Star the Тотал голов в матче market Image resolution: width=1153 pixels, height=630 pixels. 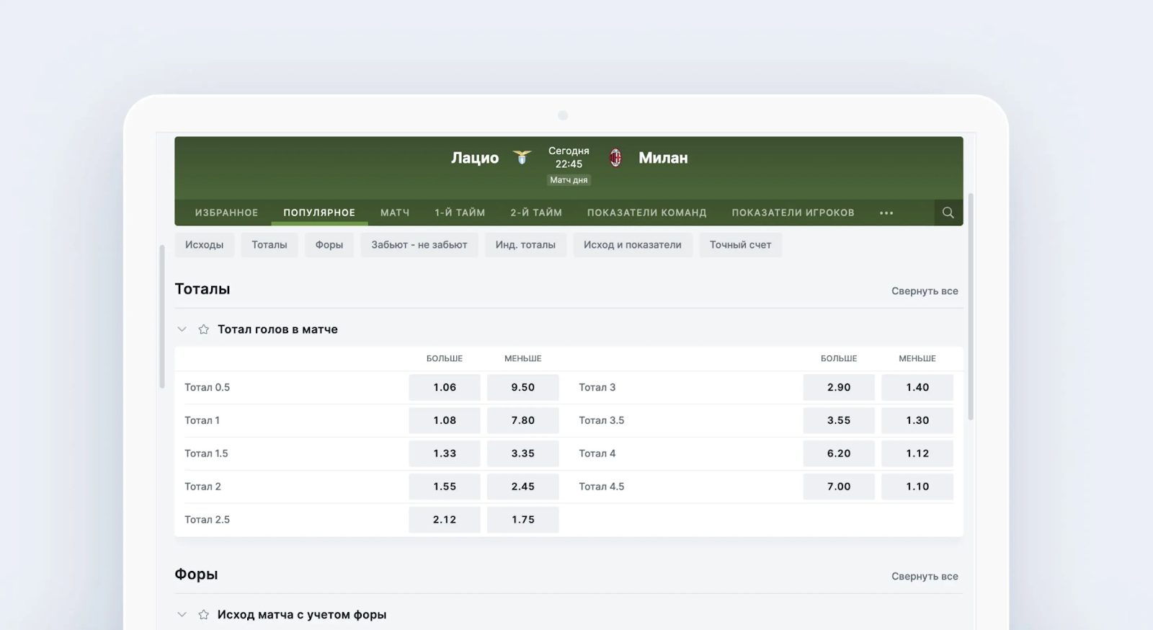click(204, 329)
